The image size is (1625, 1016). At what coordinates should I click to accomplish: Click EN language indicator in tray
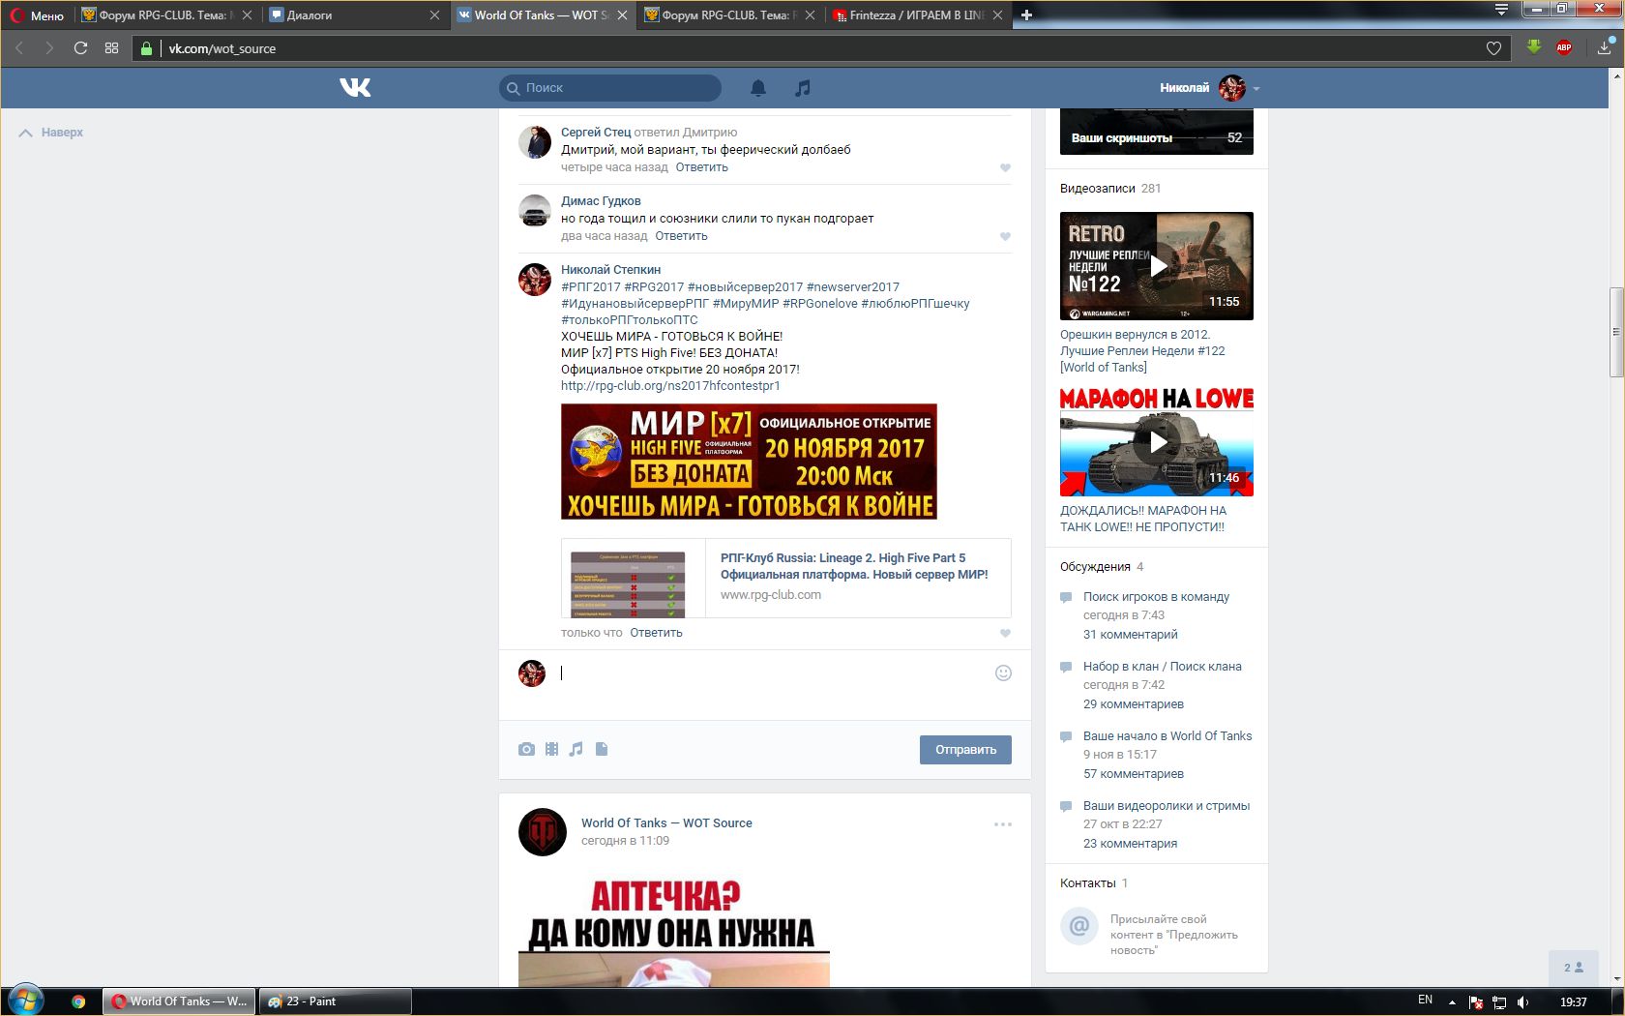[x=1425, y=1001]
